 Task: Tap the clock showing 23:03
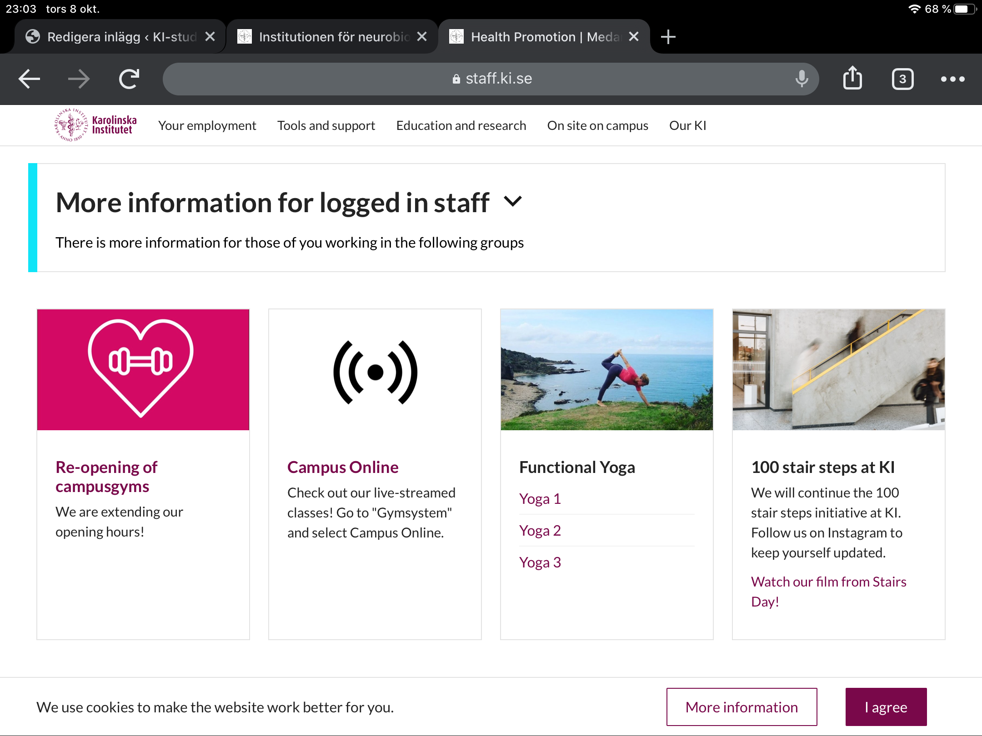tap(21, 9)
